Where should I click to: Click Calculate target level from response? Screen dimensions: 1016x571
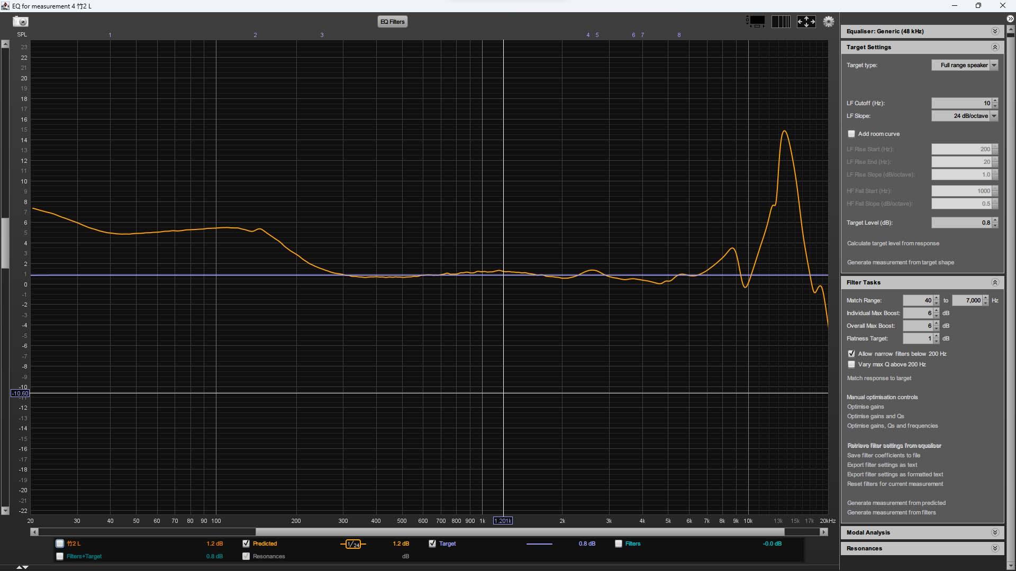click(x=893, y=244)
